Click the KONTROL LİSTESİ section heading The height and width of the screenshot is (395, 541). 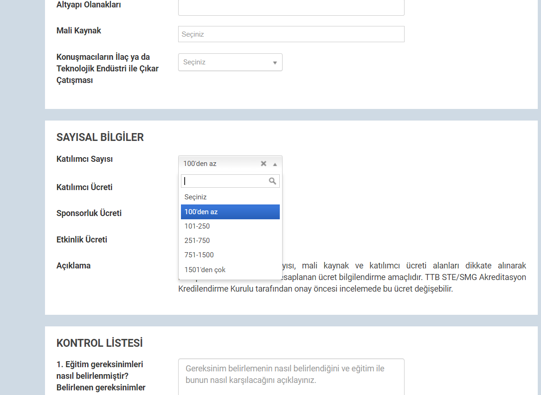click(x=99, y=343)
